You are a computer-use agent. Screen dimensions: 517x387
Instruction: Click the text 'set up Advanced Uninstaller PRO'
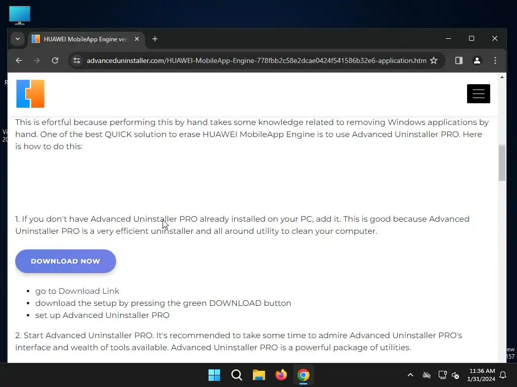click(102, 315)
